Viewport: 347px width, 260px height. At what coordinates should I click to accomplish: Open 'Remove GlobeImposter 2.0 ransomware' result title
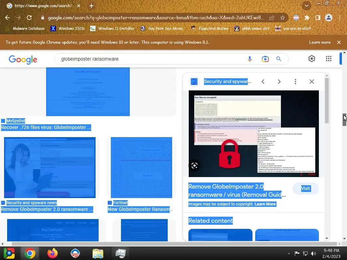point(47,209)
